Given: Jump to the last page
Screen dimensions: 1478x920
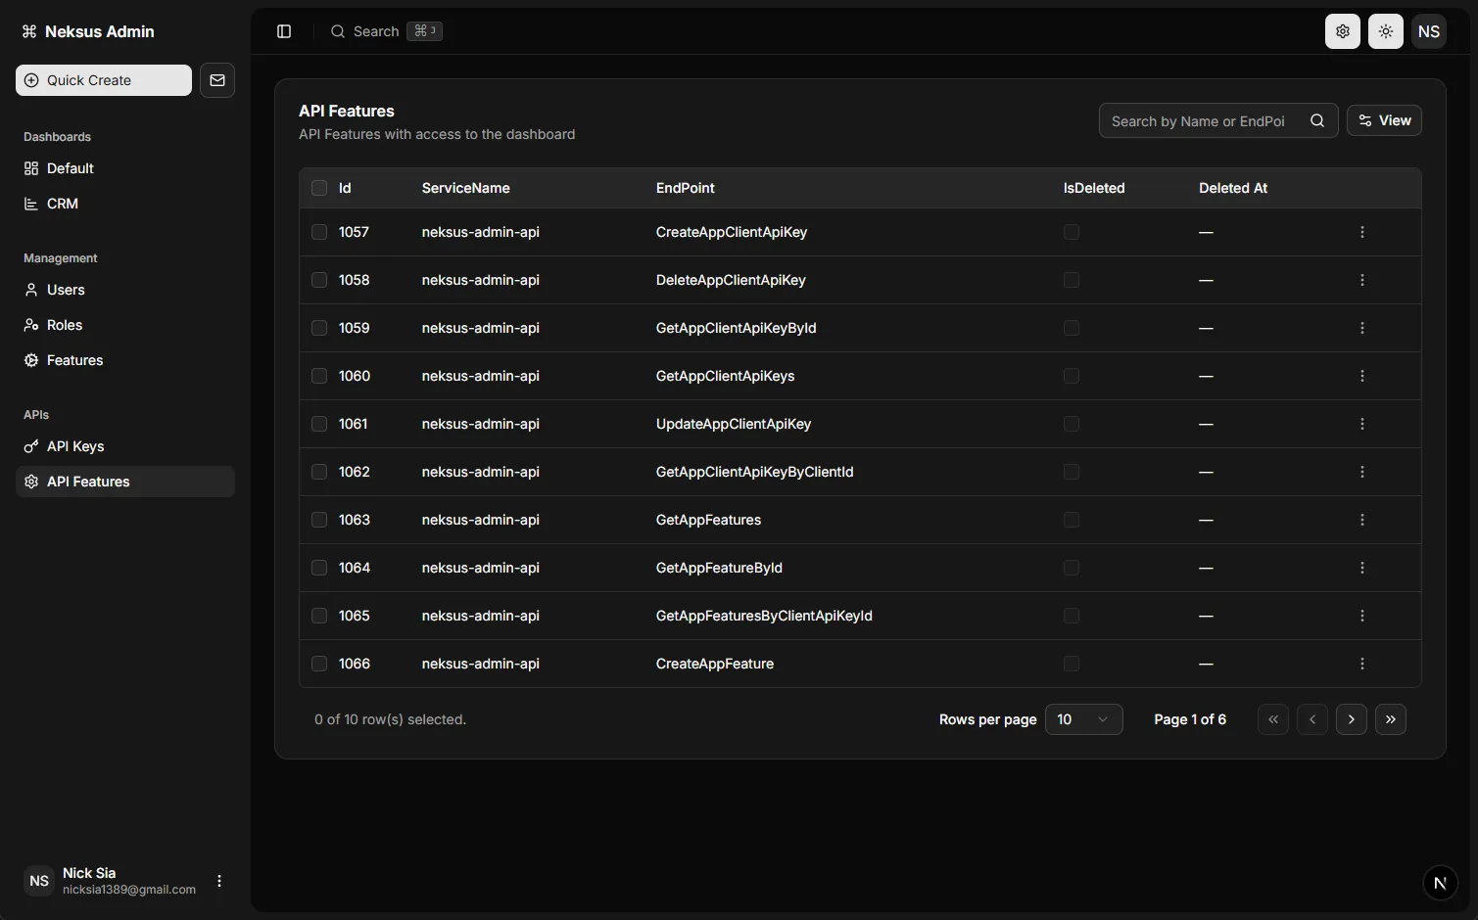Looking at the screenshot, I should [1391, 719].
